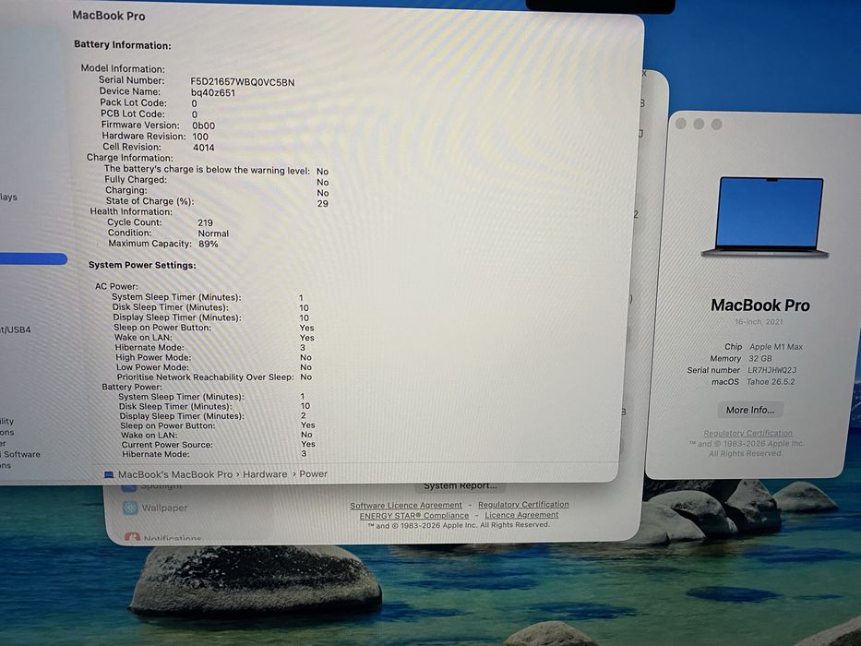Screen dimensions: 861x646
Task: Open Regulatory Certification link in About This Mac
Action: tap(747, 433)
